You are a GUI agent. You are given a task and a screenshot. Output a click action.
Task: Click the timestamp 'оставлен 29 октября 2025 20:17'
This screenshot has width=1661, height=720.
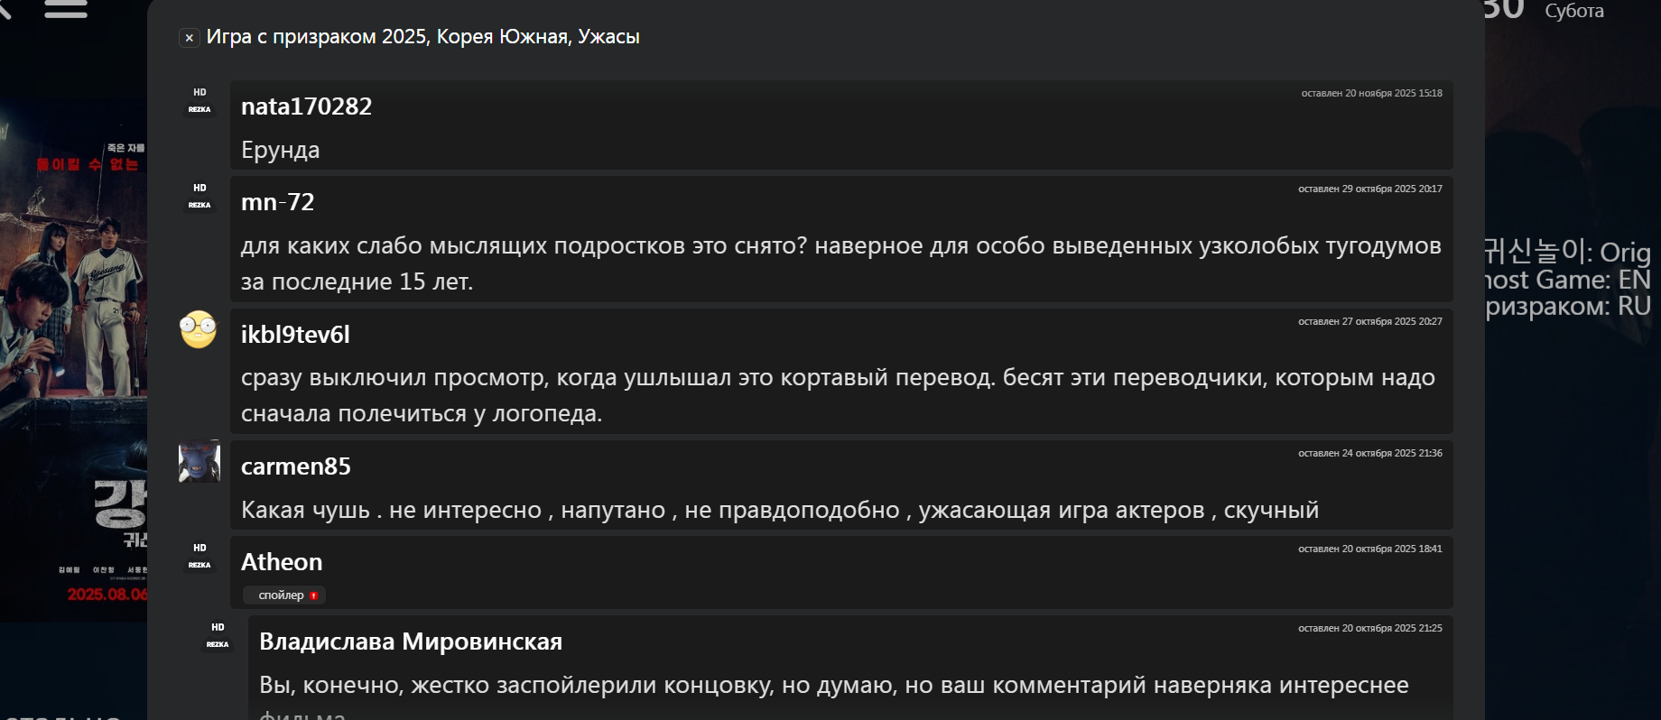tap(1370, 189)
